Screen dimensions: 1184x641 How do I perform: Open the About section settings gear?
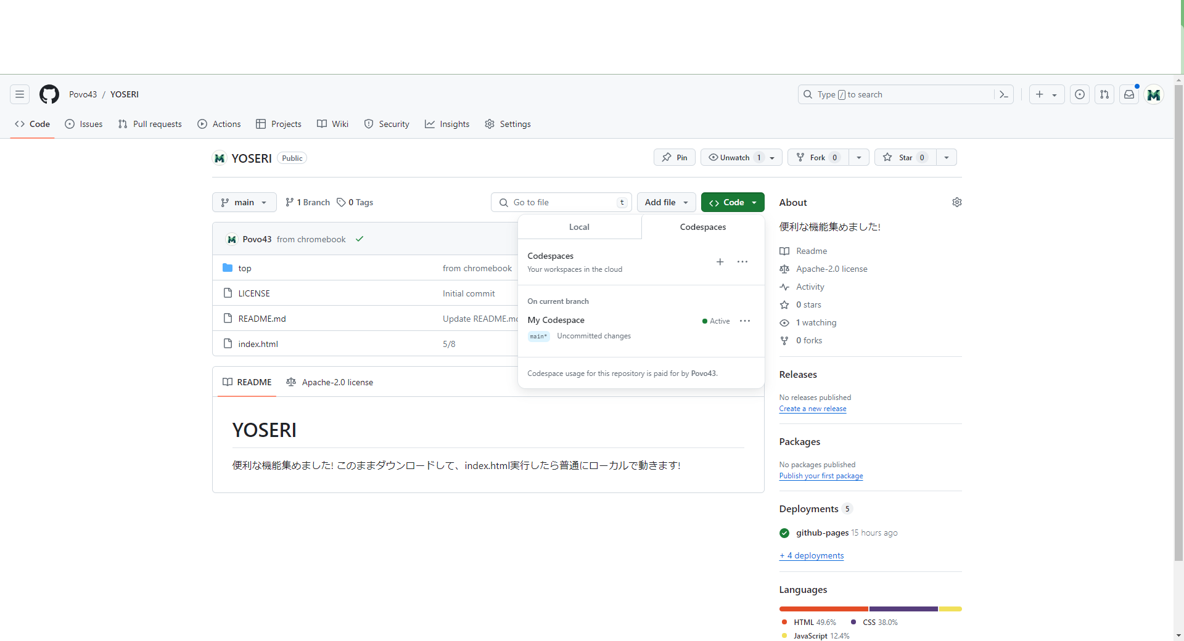[x=956, y=202]
